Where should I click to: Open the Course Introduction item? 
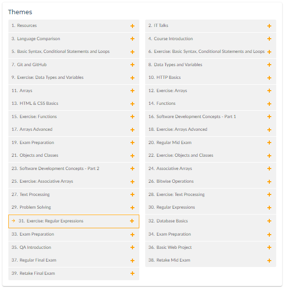[x=210, y=39]
